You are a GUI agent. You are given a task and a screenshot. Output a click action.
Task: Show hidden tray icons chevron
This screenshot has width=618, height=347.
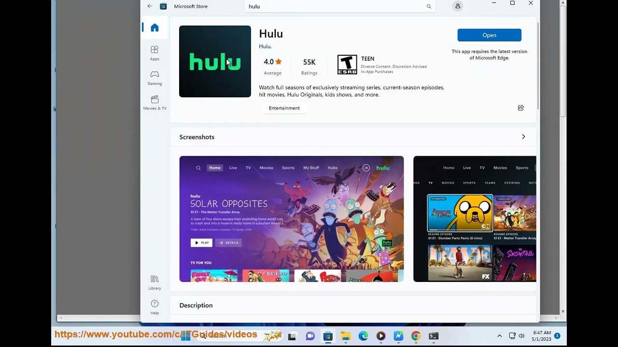pos(499,336)
